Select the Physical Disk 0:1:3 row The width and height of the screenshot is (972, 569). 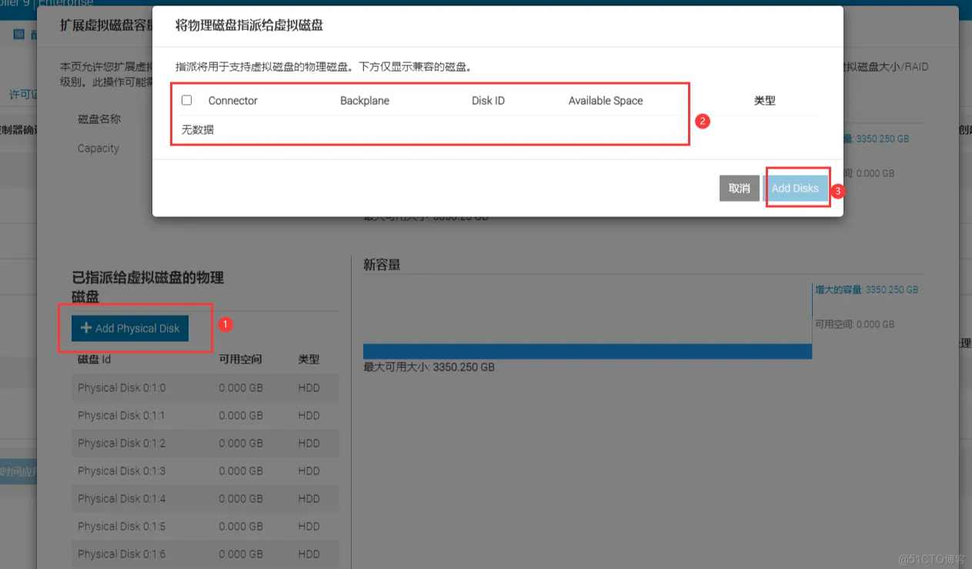122,471
